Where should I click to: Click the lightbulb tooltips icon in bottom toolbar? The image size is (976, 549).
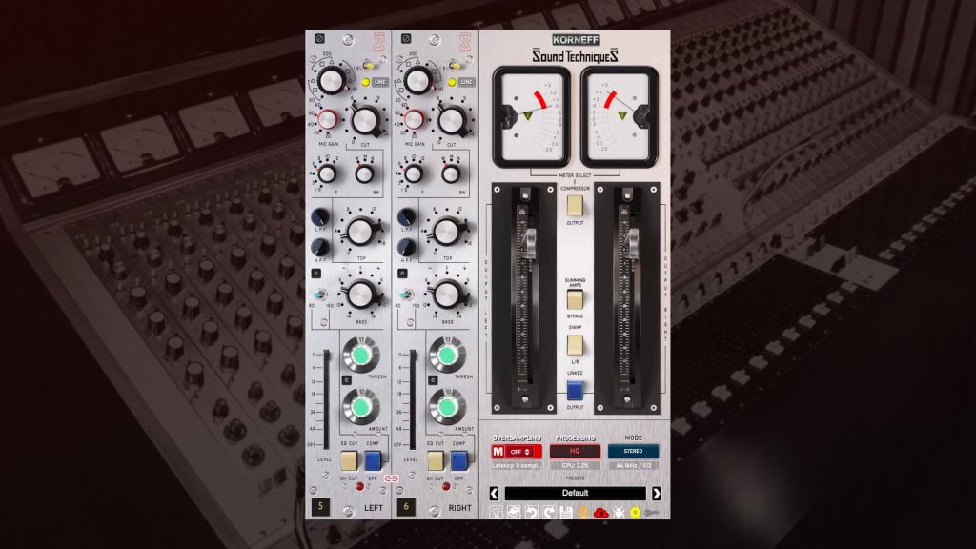[496, 512]
